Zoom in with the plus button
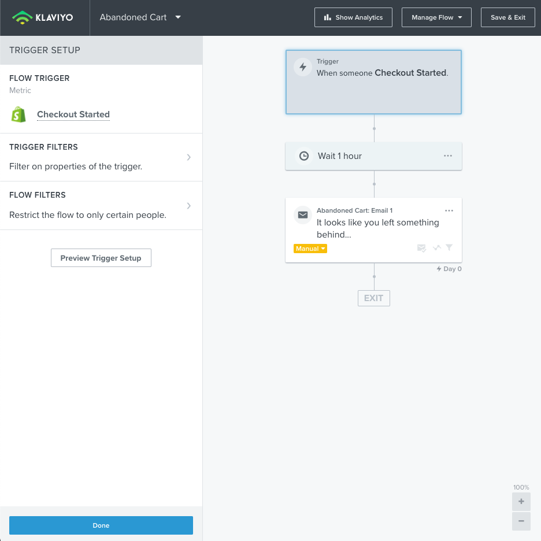The width and height of the screenshot is (541, 541). (x=521, y=502)
